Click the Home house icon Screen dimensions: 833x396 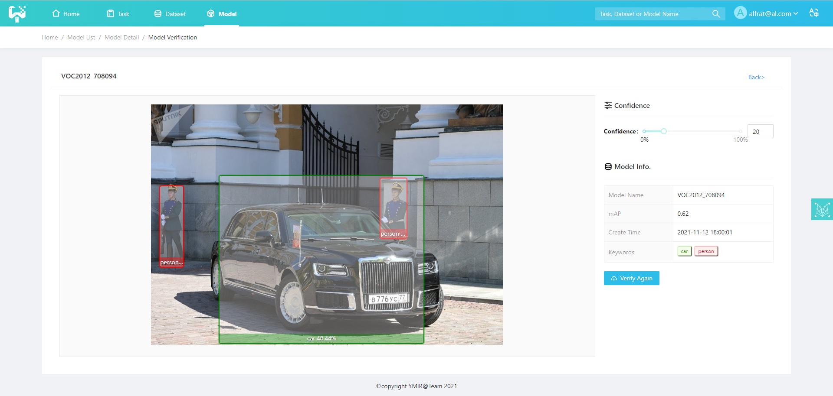point(56,13)
